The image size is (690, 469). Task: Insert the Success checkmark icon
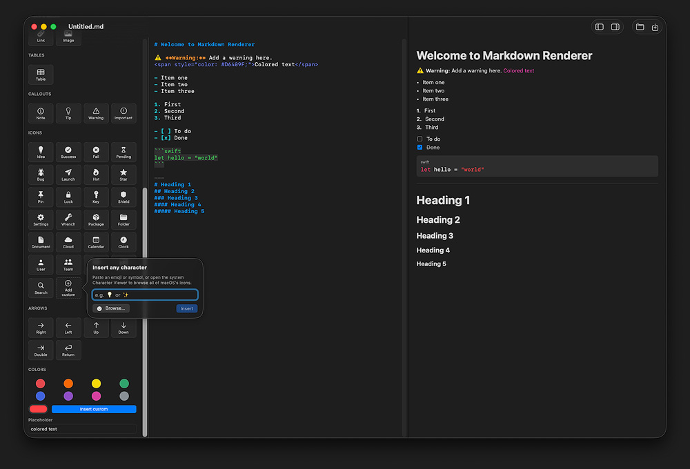click(x=68, y=152)
